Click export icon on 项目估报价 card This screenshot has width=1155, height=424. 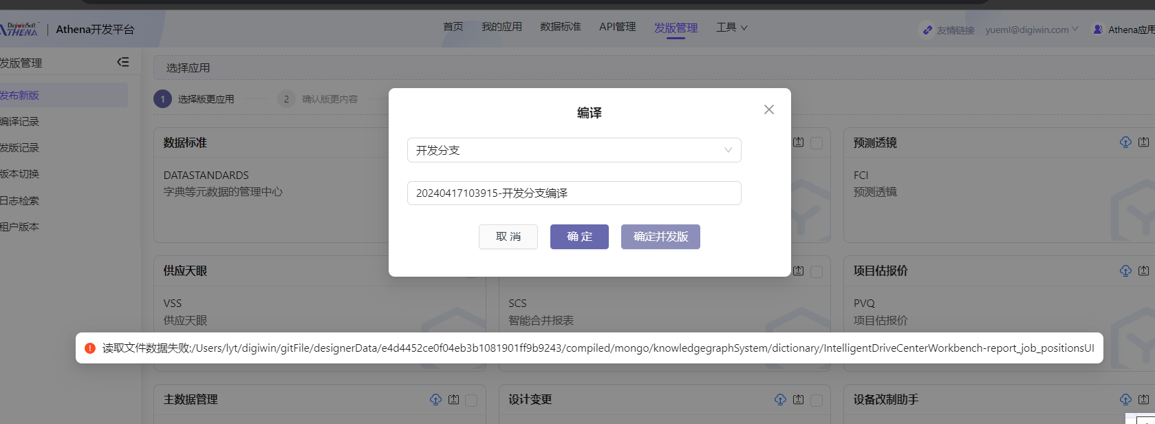[1143, 271]
